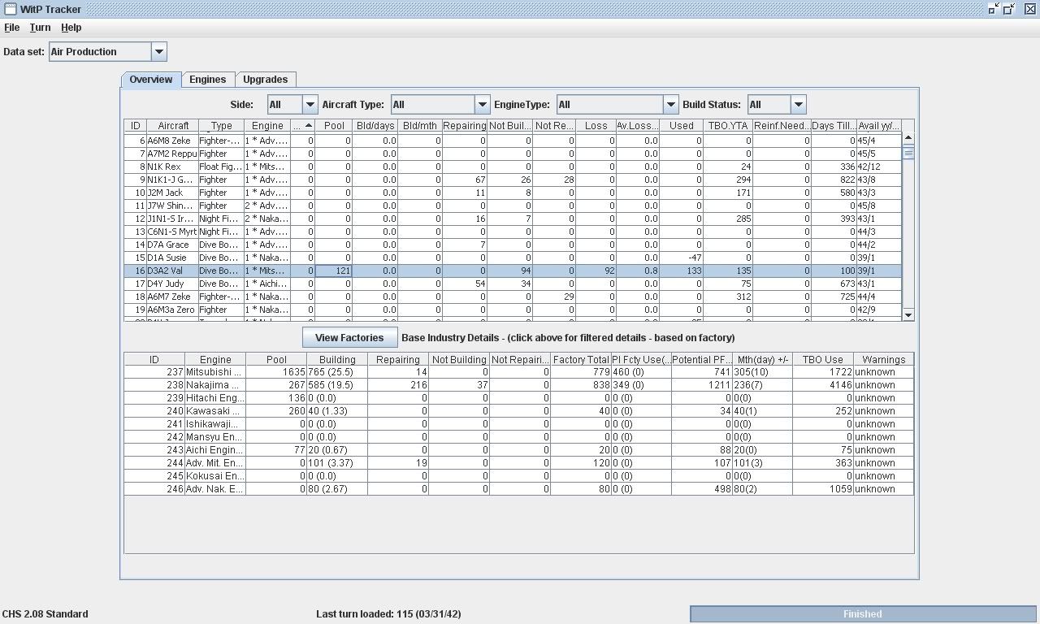Sort aircraft table by Repairing column header

[465, 126]
